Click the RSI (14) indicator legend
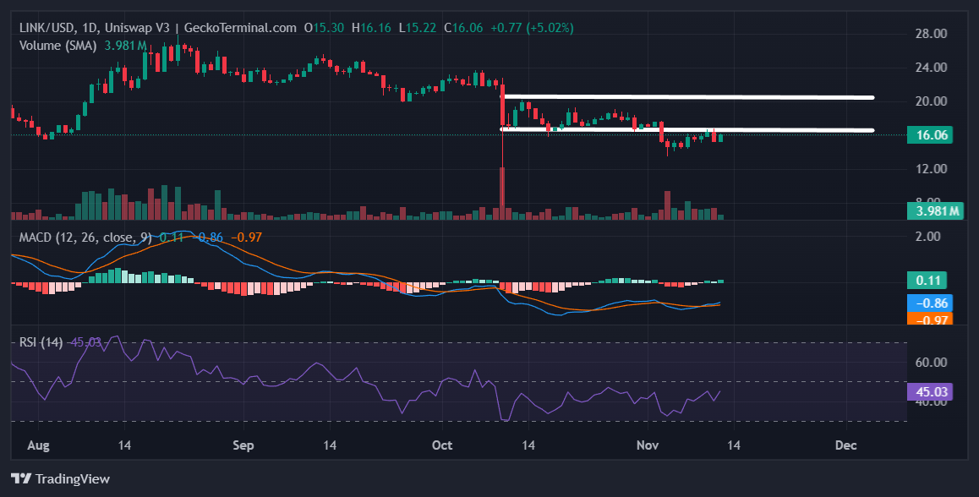Image resolution: width=979 pixels, height=497 pixels. [x=41, y=342]
